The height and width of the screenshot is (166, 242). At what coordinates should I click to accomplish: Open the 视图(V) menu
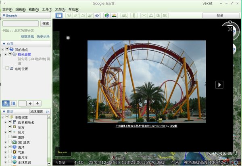pos(33,9)
